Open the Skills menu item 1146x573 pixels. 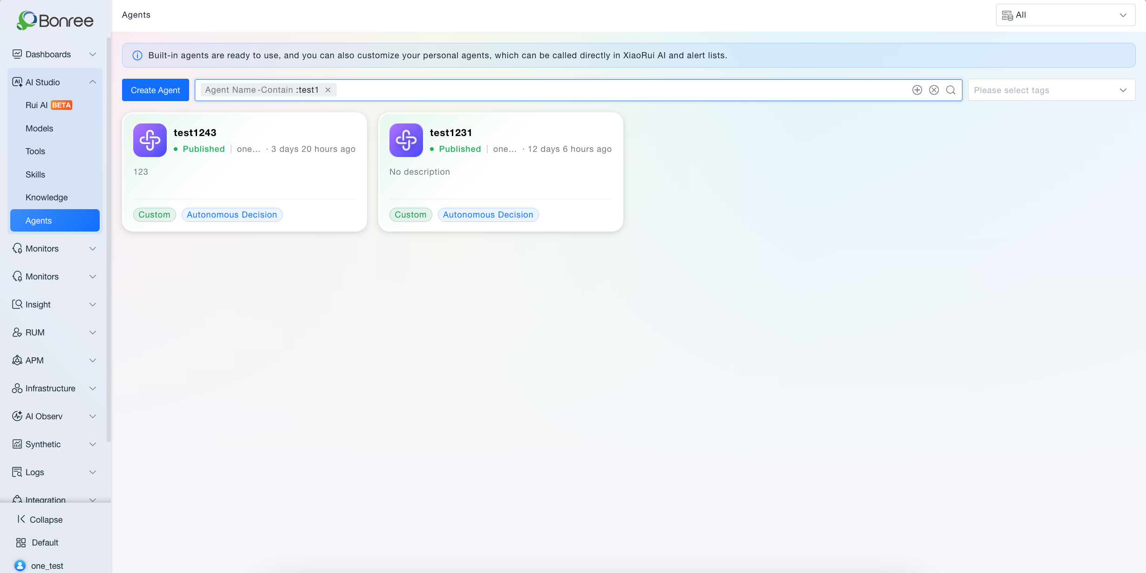55,175
